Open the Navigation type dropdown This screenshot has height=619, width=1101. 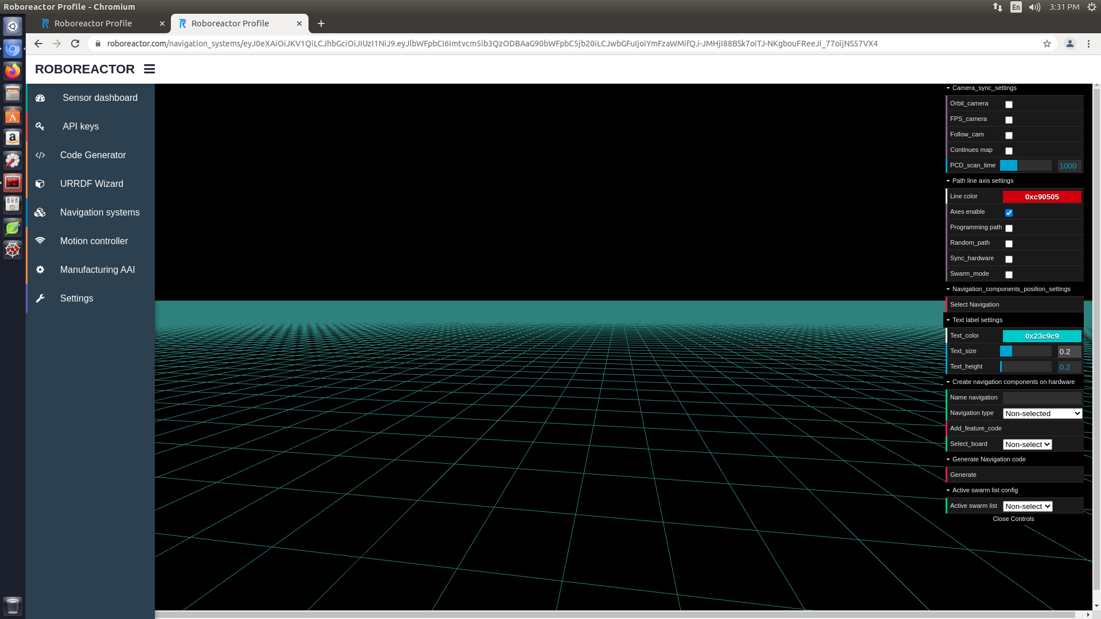coord(1042,413)
